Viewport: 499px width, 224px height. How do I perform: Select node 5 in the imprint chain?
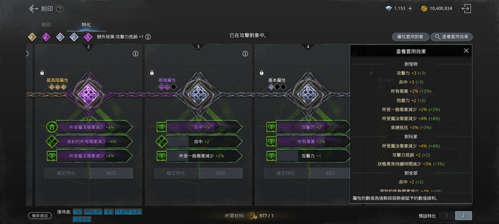88,37
